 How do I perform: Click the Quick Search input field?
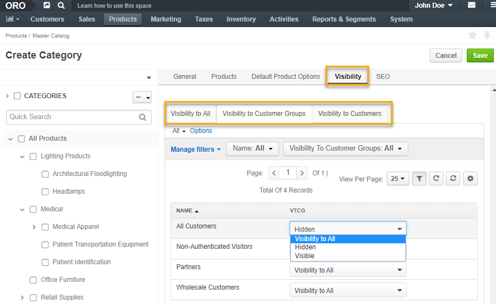point(72,117)
